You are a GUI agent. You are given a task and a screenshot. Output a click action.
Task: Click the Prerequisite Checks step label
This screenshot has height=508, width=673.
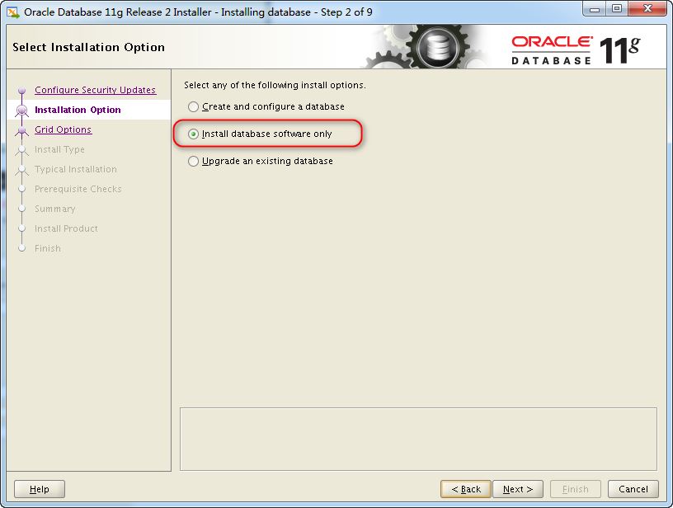point(78,189)
